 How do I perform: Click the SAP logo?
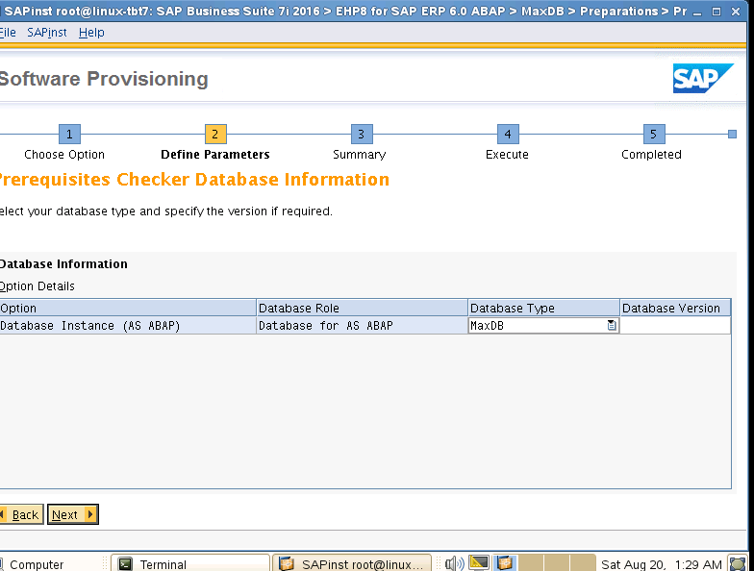click(x=703, y=79)
